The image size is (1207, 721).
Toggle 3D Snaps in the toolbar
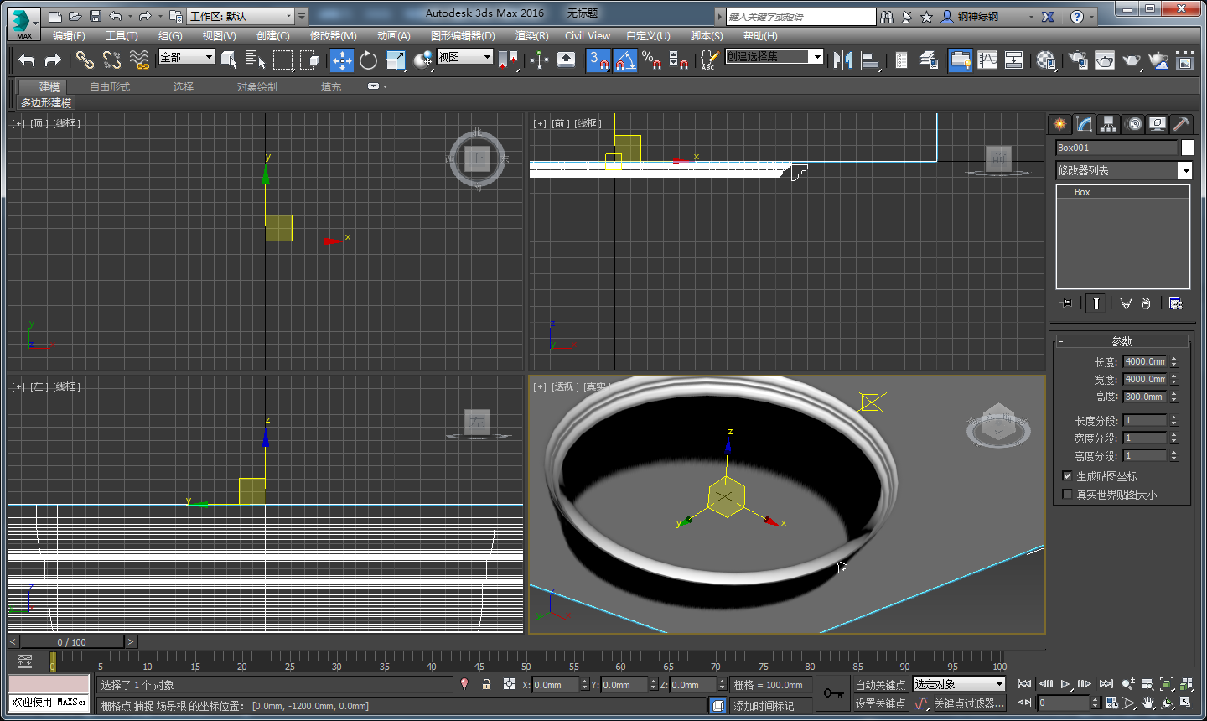(598, 60)
